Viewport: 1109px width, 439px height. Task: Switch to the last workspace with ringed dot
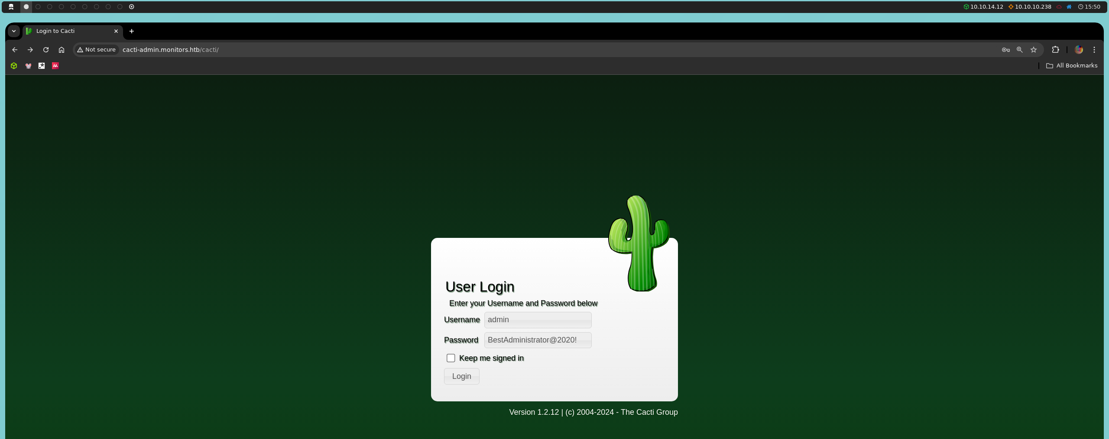pos(132,6)
